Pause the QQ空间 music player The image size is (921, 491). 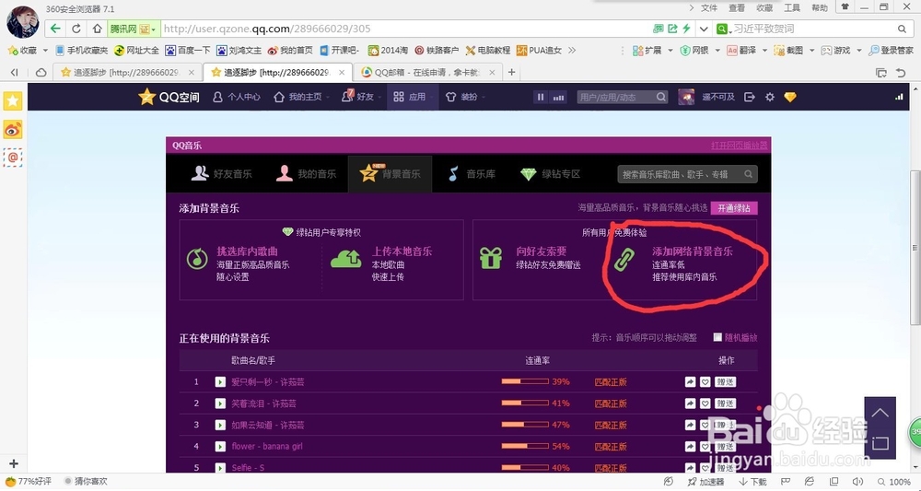(x=541, y=97)
